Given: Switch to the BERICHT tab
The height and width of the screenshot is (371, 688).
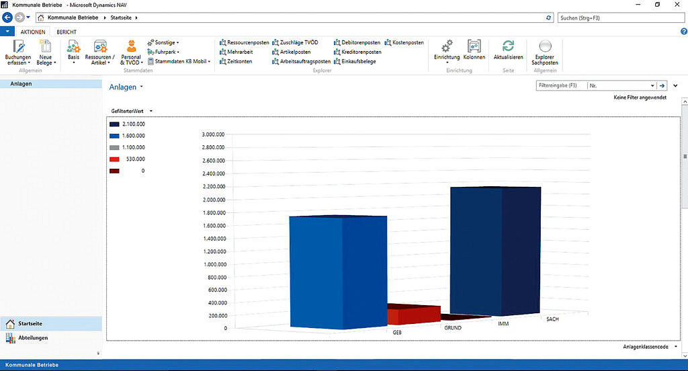Looking at the screenshot, I should (x=66, y=32).
